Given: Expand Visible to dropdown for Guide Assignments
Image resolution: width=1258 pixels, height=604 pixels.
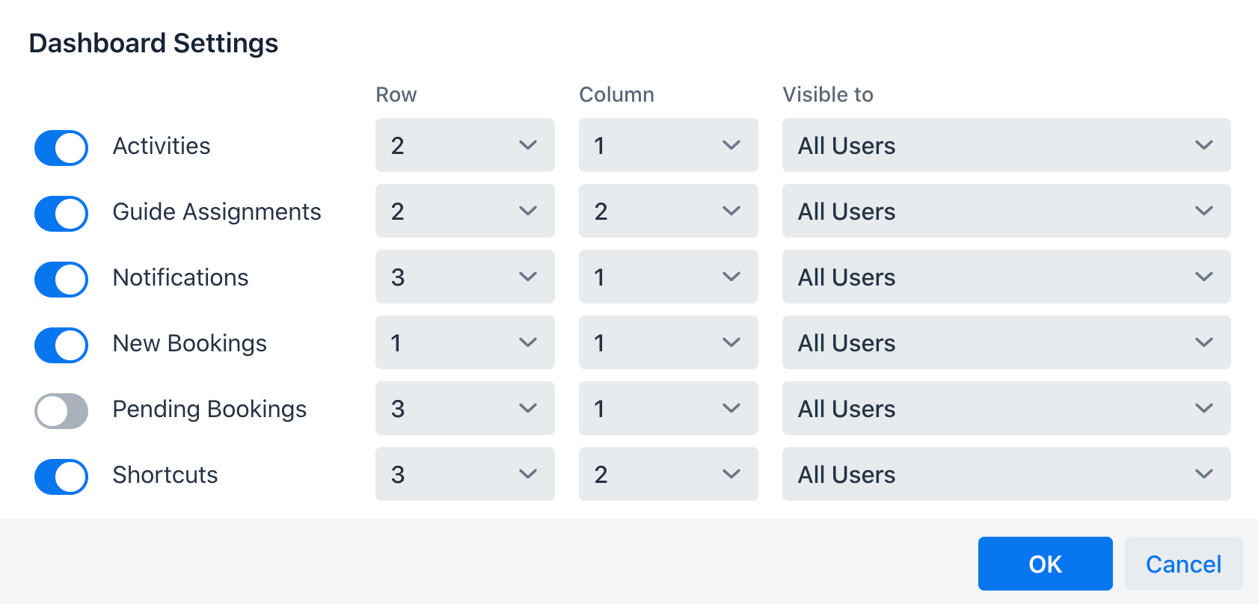Looking at the screenshot, I should 1007,211.
